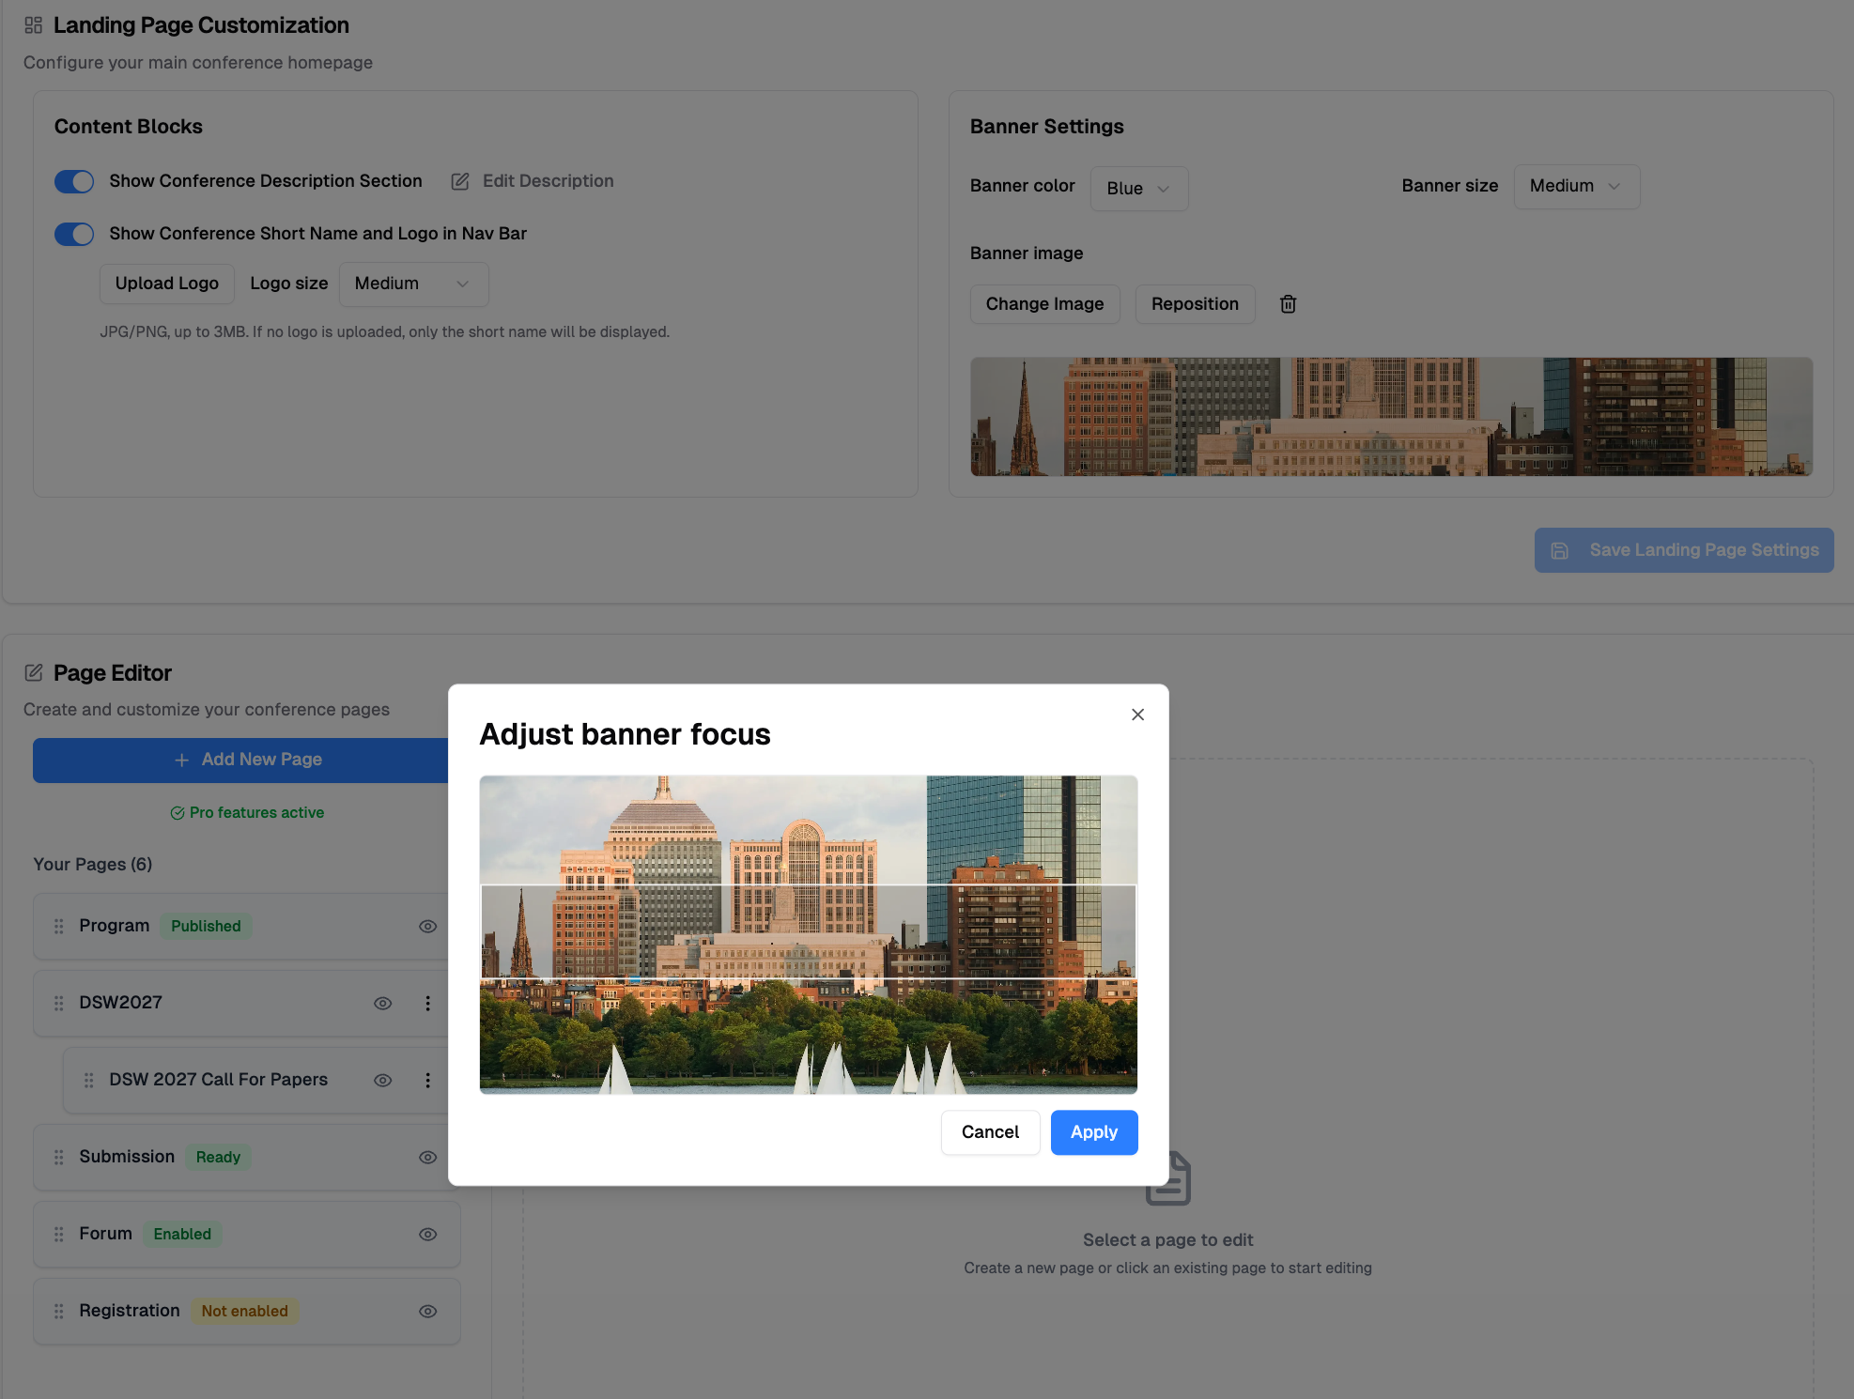Image resolution: width=1854 pixels, height=1399 pixels.
Task: Open the Banner color dropdown
Action: click(x=1138, y=189)
